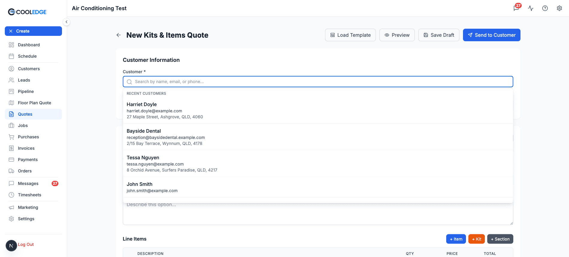Viewport: 569px width, 257px height.
Task: Go to Payments page
Action: [33, 160]
